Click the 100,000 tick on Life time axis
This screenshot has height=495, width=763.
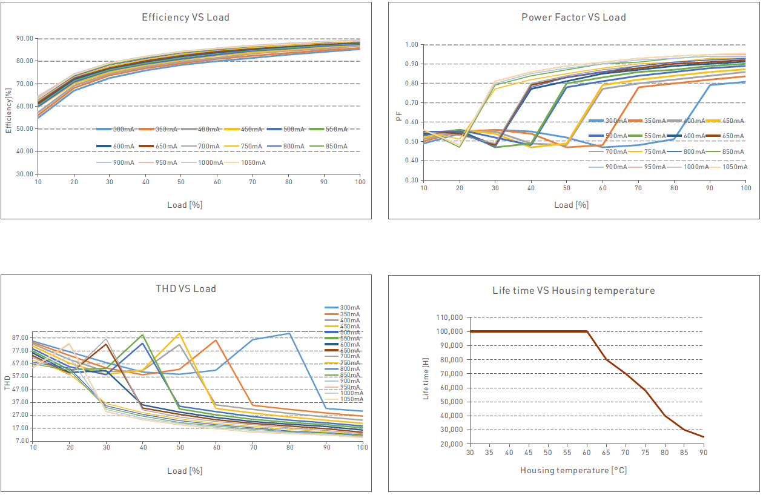tap(449, 331)
